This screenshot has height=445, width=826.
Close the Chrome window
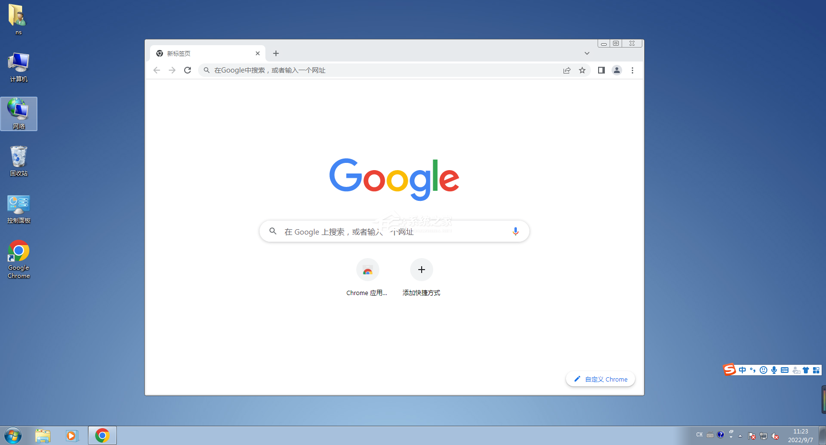pyautogui.click(x=632, y=43)
